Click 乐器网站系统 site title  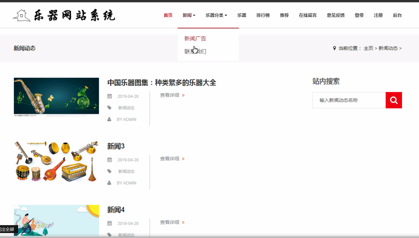coord(75,15)
